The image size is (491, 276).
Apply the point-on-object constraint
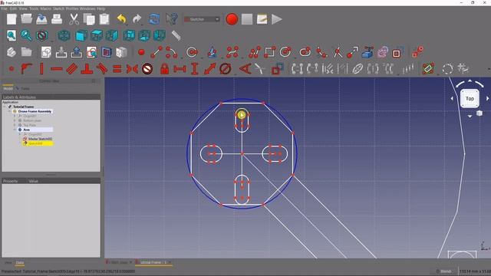pos(27,68)
